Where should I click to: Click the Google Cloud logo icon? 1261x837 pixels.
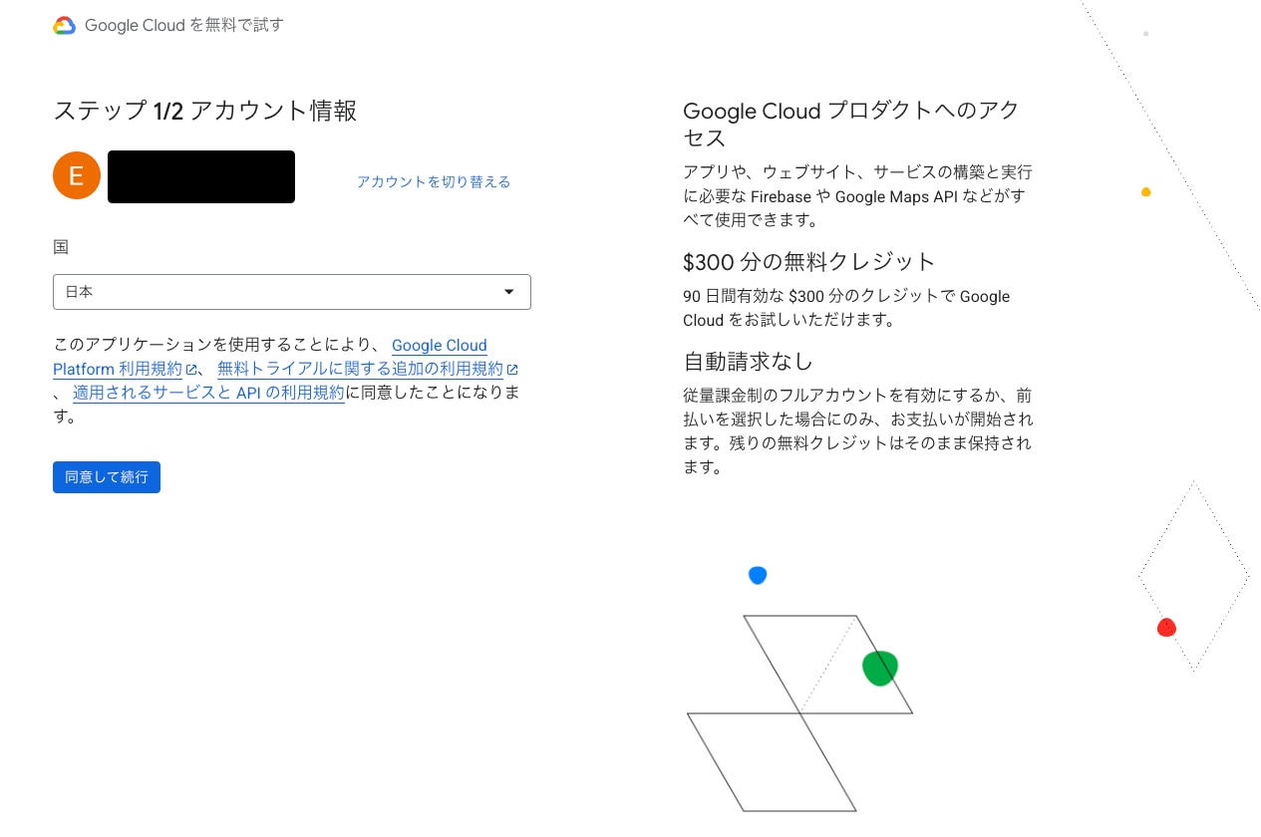coord(65,26)
